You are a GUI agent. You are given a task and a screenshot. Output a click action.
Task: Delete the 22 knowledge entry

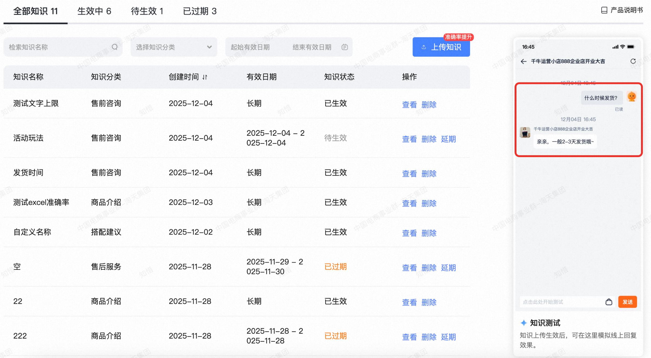point(429,302)
